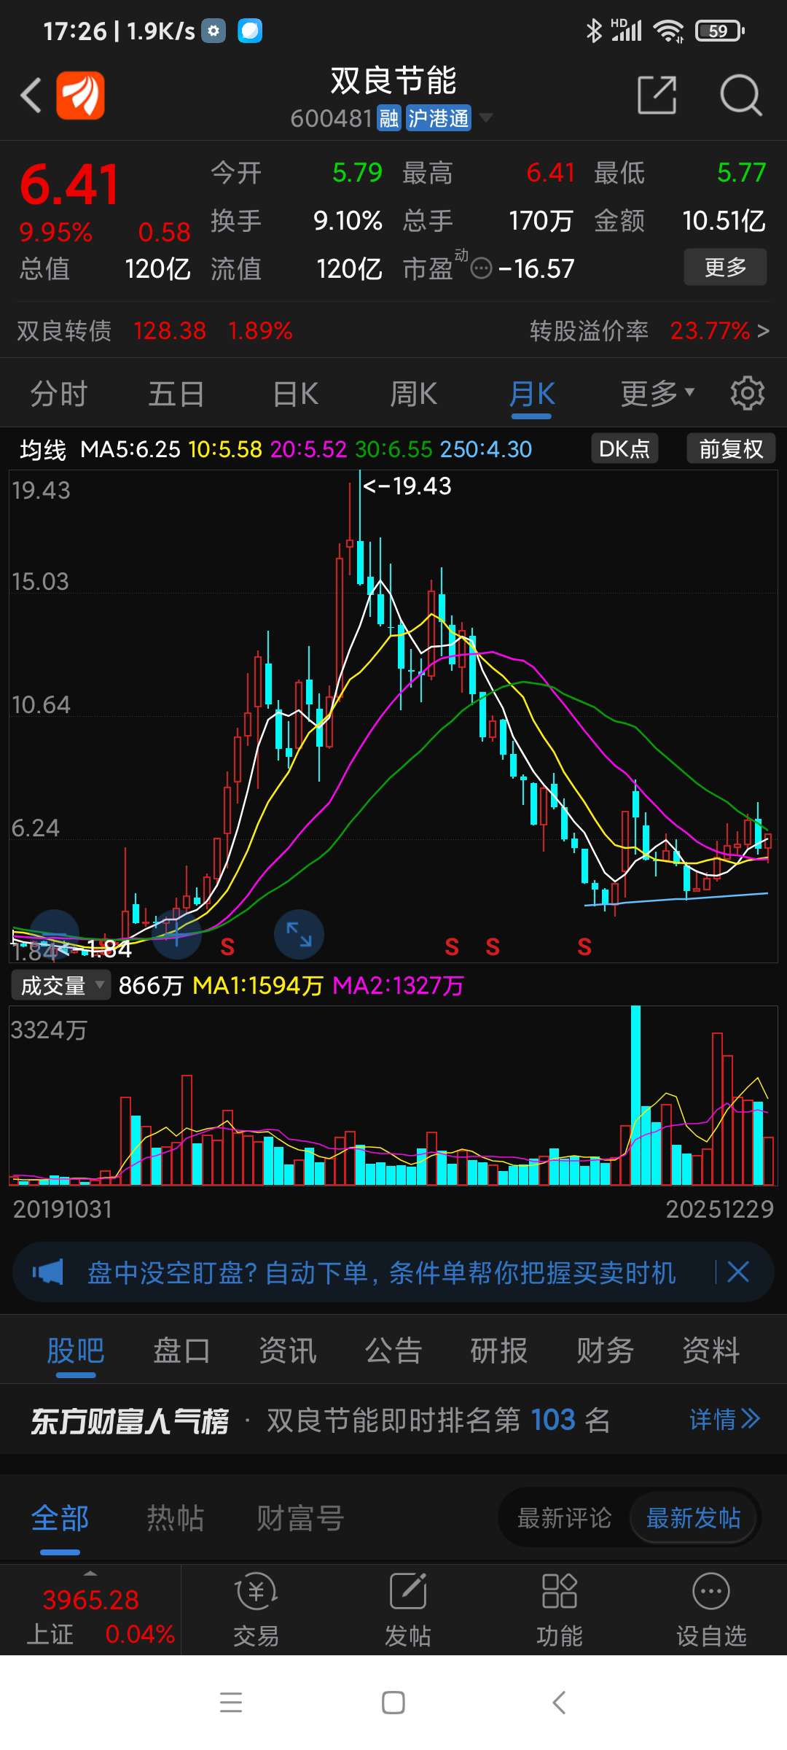Open the 资料 company info tab

point(711,1350)
